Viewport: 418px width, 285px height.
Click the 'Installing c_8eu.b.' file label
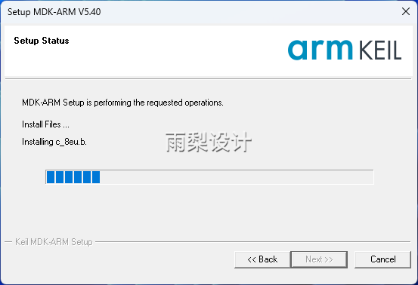(54, 142)
